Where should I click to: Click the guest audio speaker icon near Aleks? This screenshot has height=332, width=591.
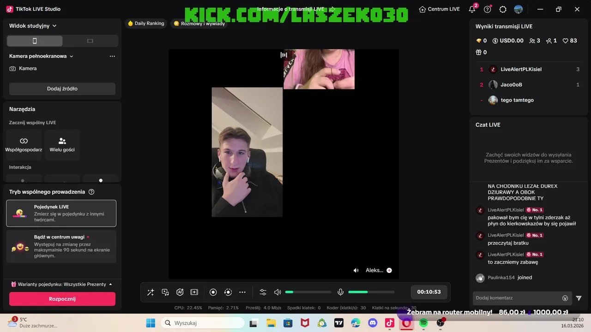click(x=356, y=271)
